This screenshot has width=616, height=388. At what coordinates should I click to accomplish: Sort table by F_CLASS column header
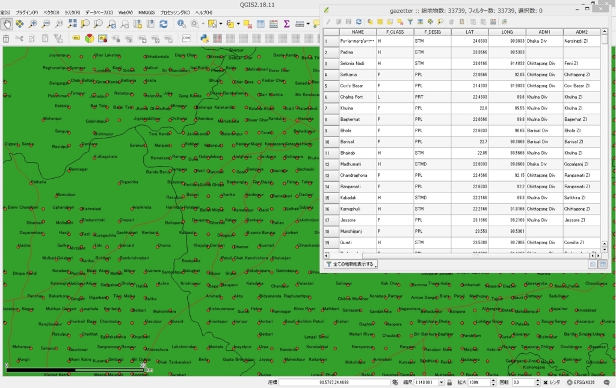coord(395,32)
